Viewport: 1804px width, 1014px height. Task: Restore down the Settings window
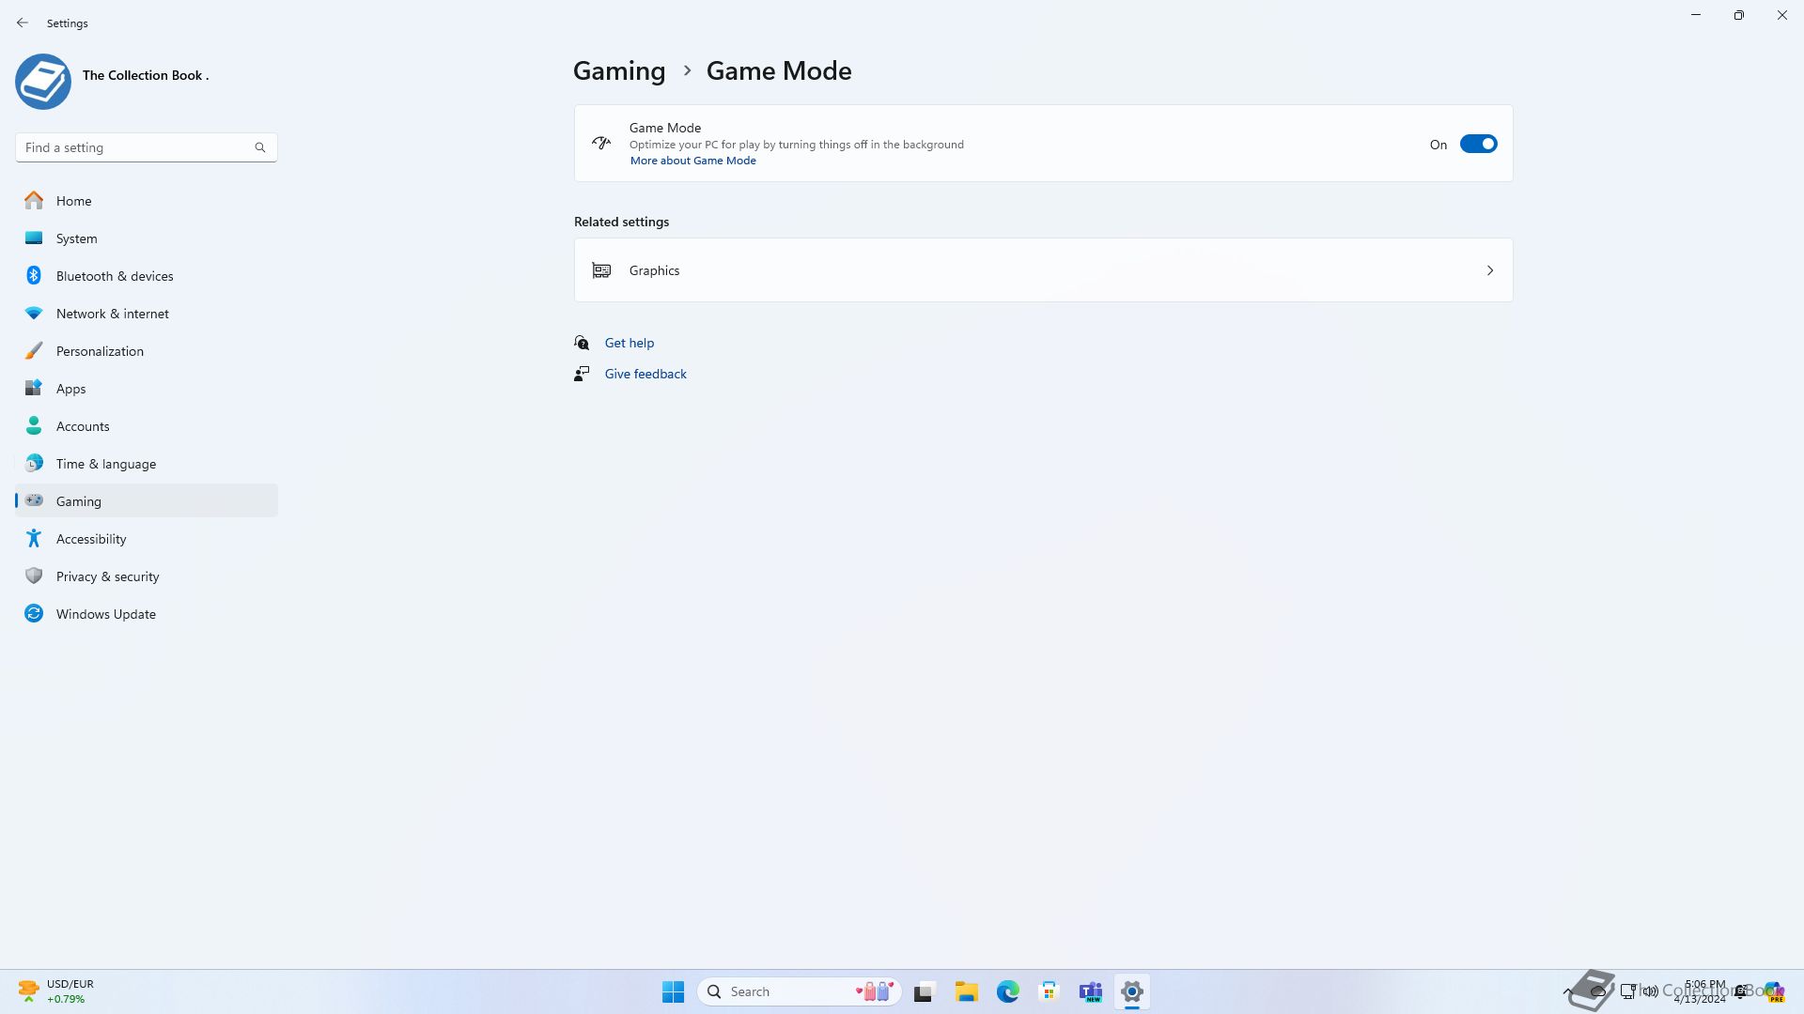[x=1739, y=15]
